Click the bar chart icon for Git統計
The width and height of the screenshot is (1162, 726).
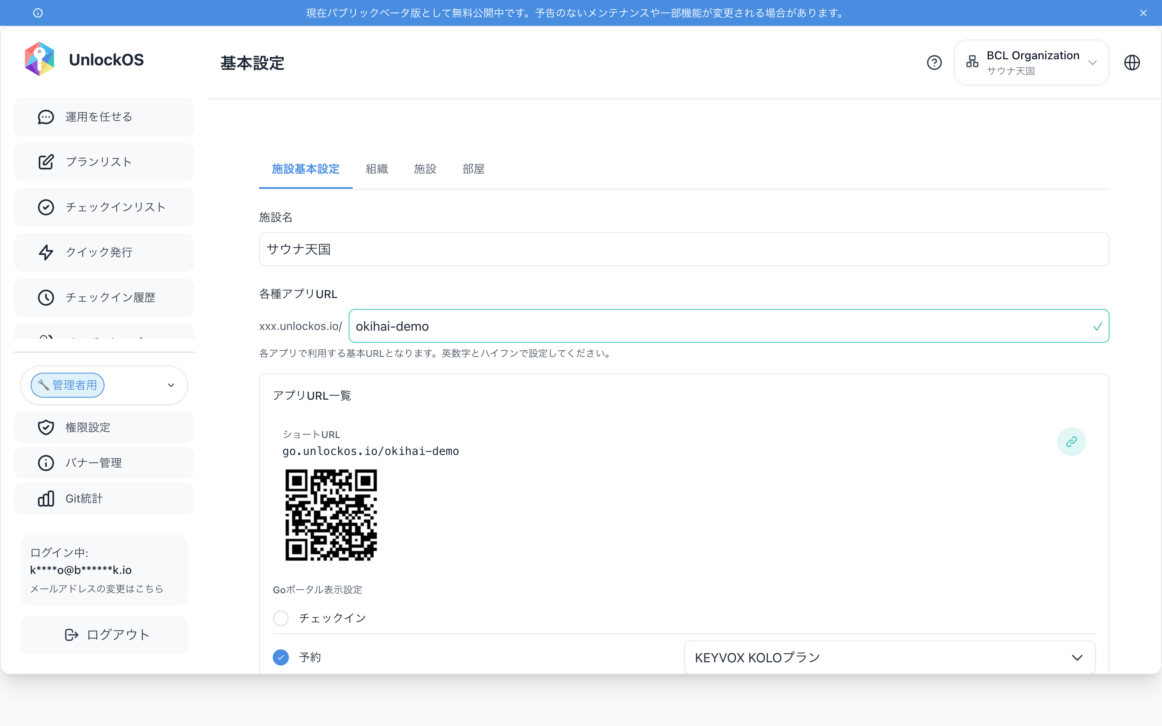coord(46,499)
